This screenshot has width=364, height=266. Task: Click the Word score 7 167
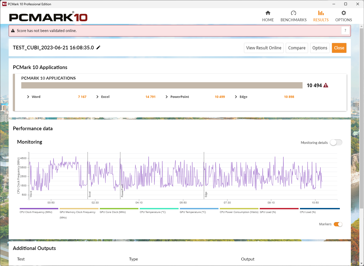82,97
